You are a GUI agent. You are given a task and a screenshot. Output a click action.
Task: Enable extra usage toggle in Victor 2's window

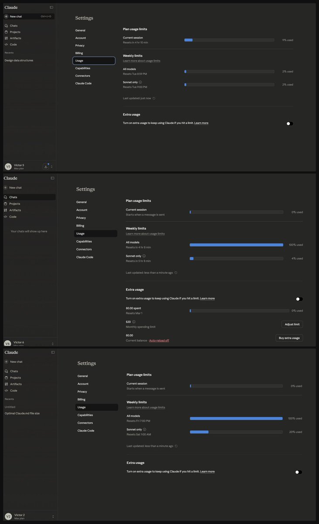pos(298,472)
